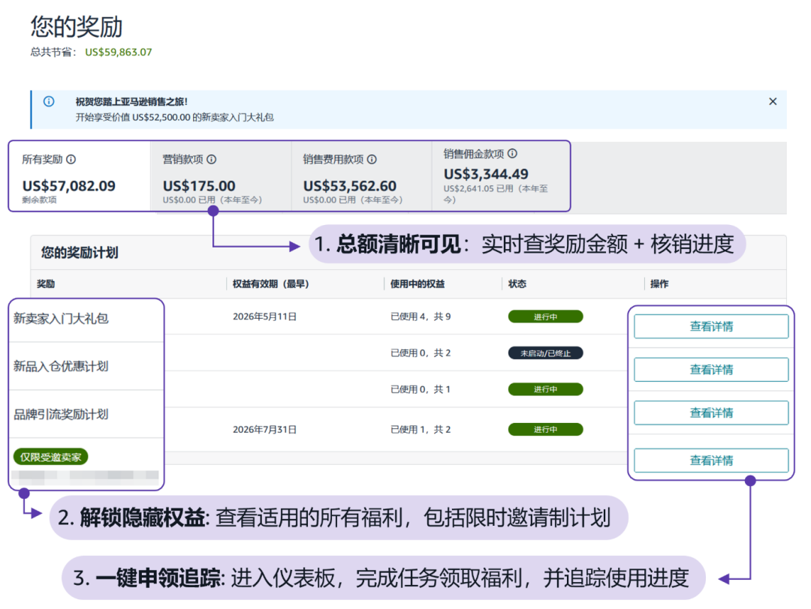The height and width of the screenshot is (609, 811).
Task: Click first 查看详情 button for 新卖家入门大礼包
Action: click(x=711, y=326)
